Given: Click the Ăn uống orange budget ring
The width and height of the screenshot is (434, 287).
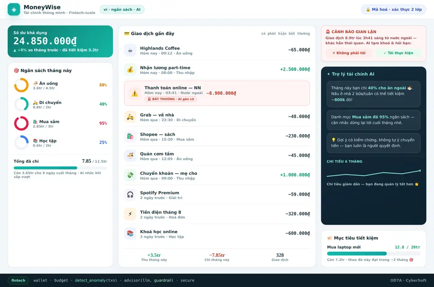Looking at the screenshot, I should 21,85.
